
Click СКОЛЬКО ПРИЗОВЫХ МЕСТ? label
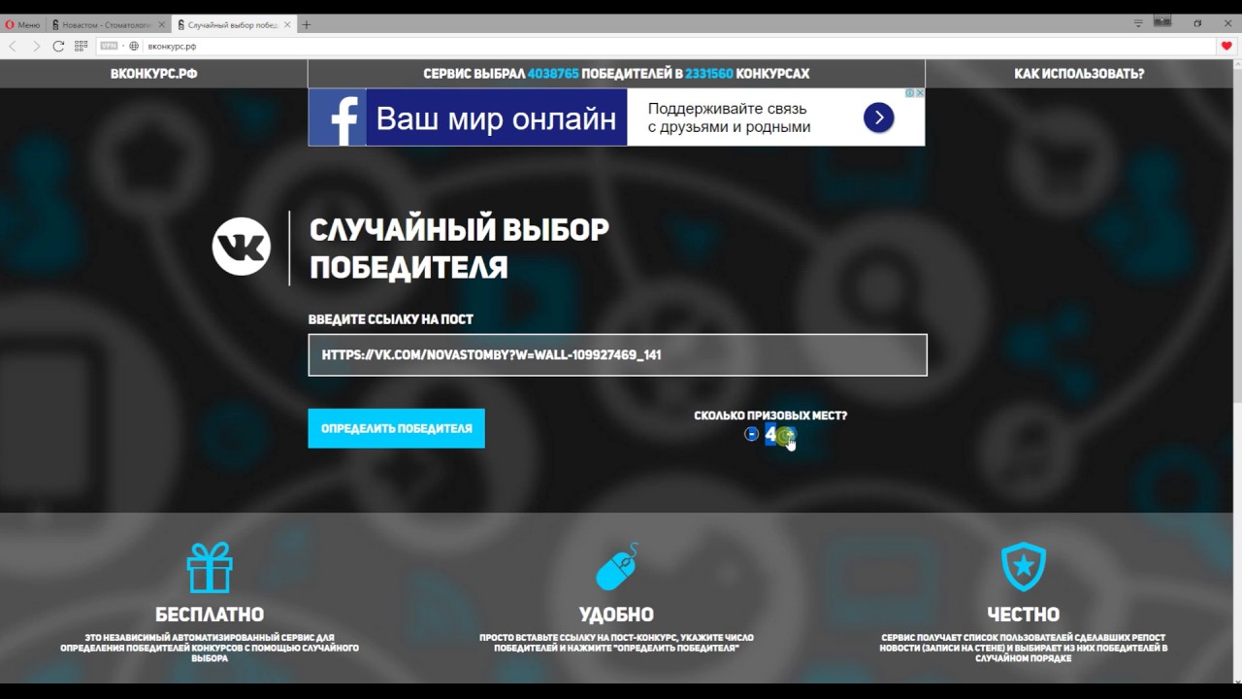770,416
